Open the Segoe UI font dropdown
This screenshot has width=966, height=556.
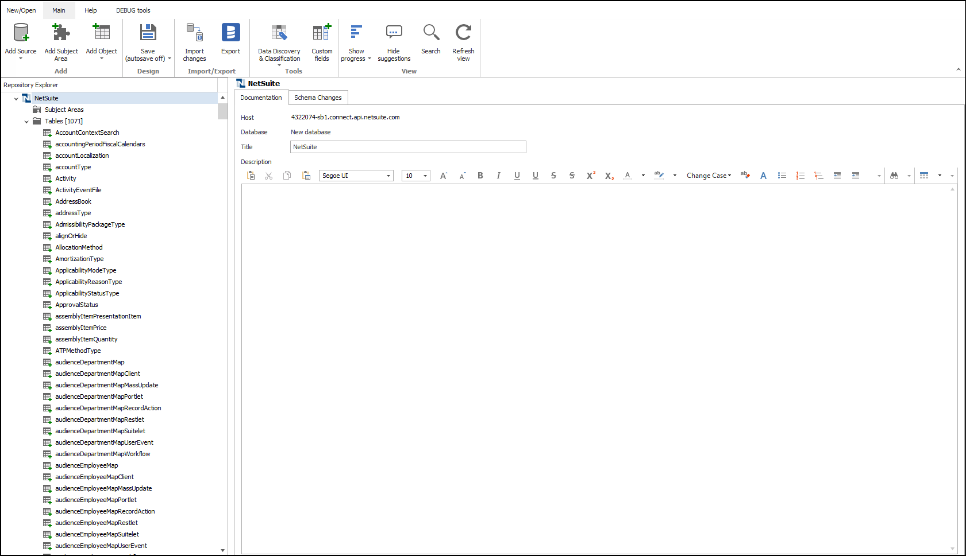point(388,176)
